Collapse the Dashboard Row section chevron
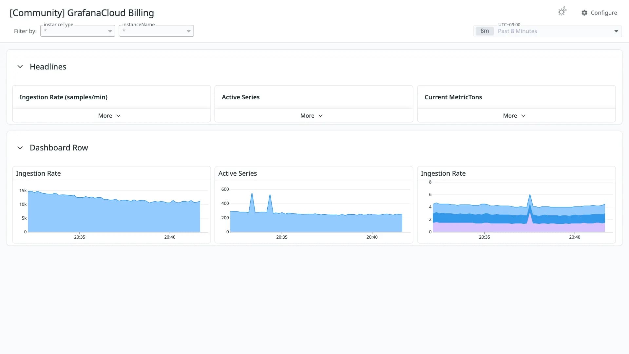629x354 pixels. coord(20,148)
